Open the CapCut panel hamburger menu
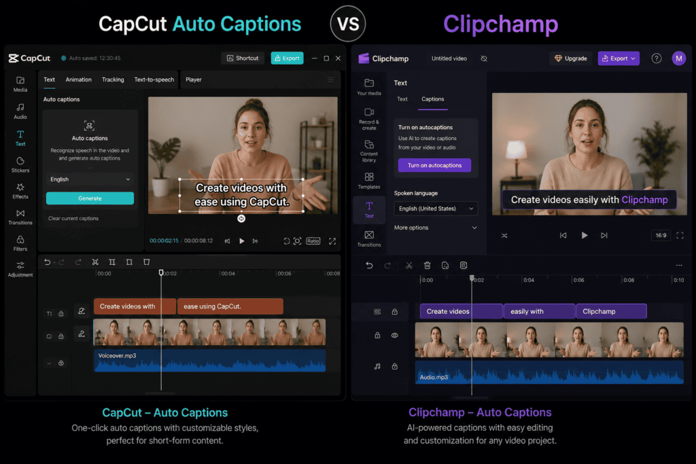This screenshot has width=696, height=464. pos(331,80)
